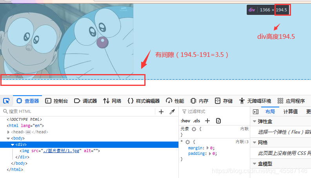311x178 pixels.
Task: Toggle print media simulation icon
Action: 218,121
